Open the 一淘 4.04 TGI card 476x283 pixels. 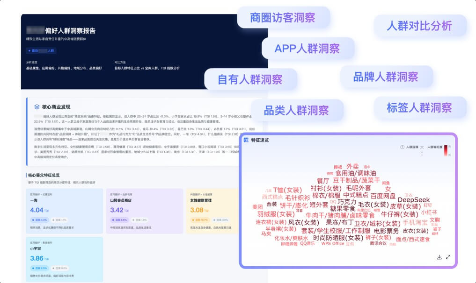pos(65,211)
